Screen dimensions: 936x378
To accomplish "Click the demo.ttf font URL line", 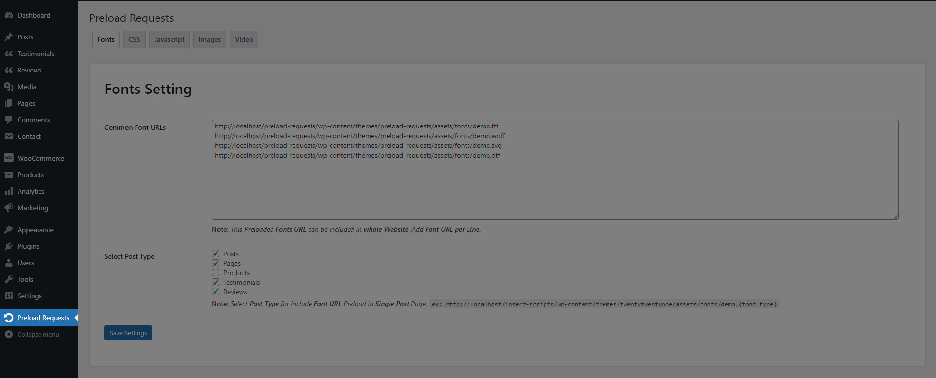I will click(357, 126).
